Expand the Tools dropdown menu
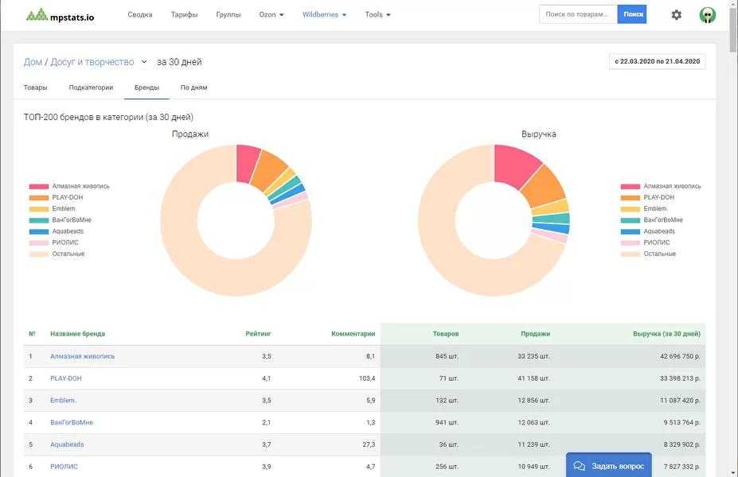 (377, 14)
